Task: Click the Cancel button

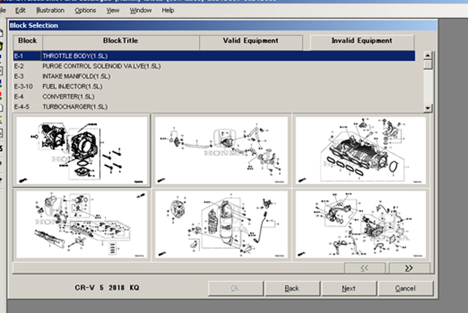Action: coord(405,288)
